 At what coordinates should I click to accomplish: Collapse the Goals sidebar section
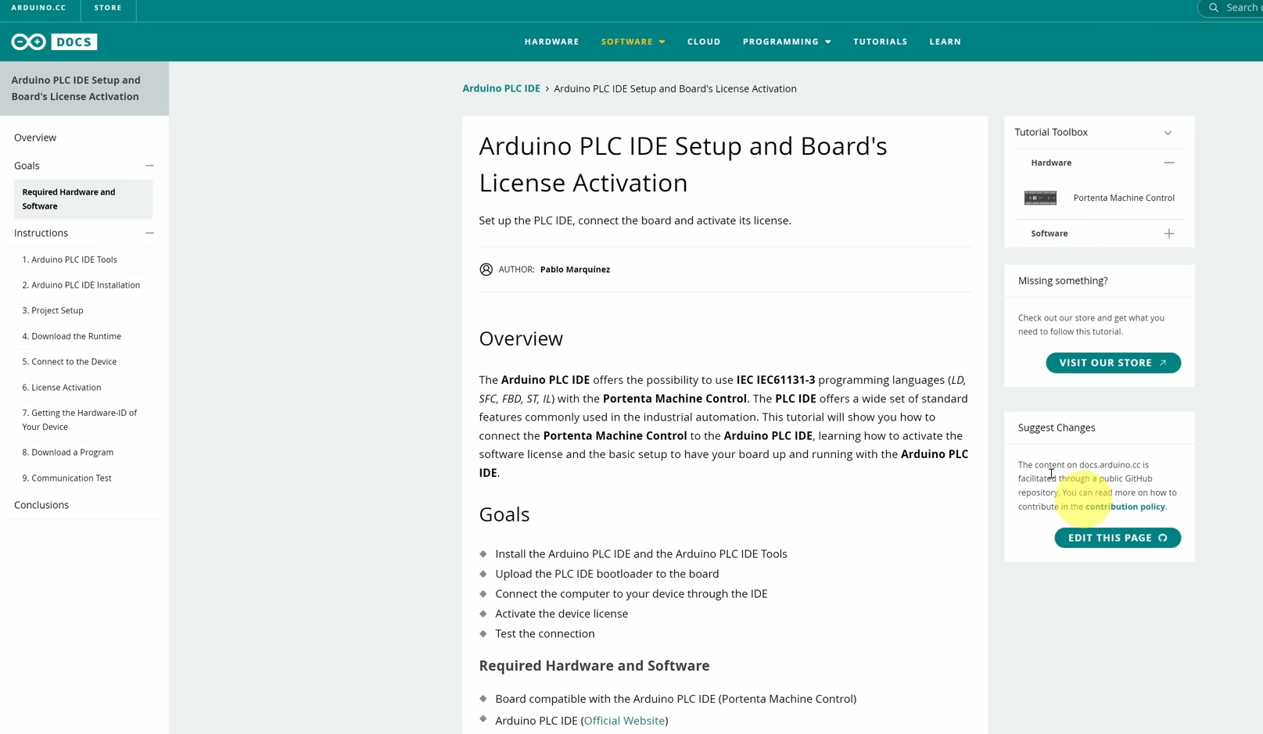149,166
